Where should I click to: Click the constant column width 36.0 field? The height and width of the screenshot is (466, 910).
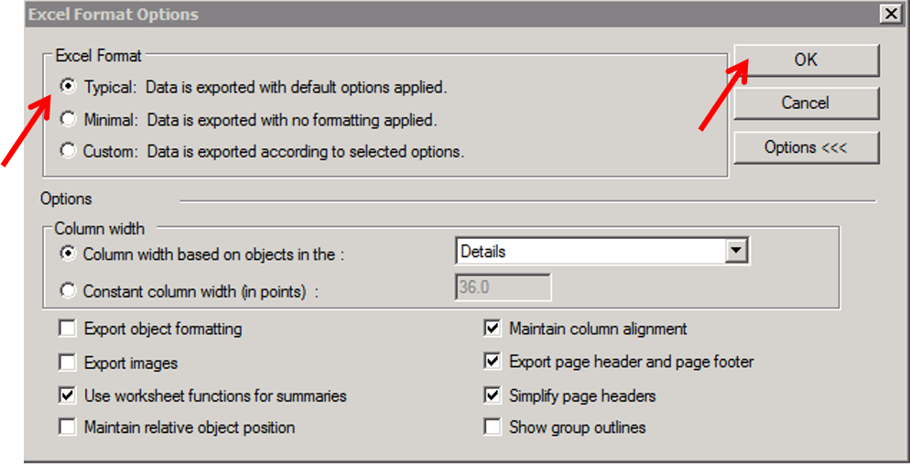[503, 287]
